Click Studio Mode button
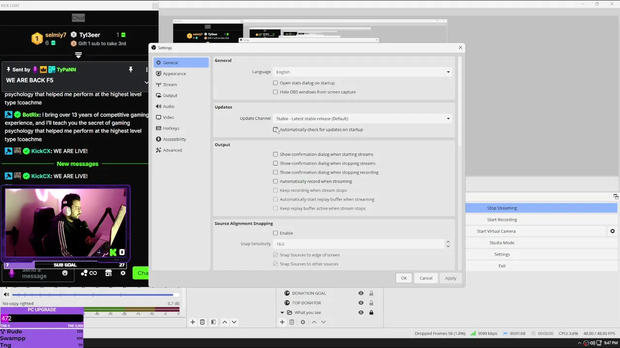Screen dimensions: 620x348 coord(542,243)
